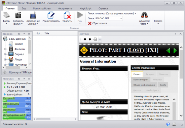This screenshot has height=128, width=185.
Task: Select Boxset in the tree
Action: pos(18,44)
